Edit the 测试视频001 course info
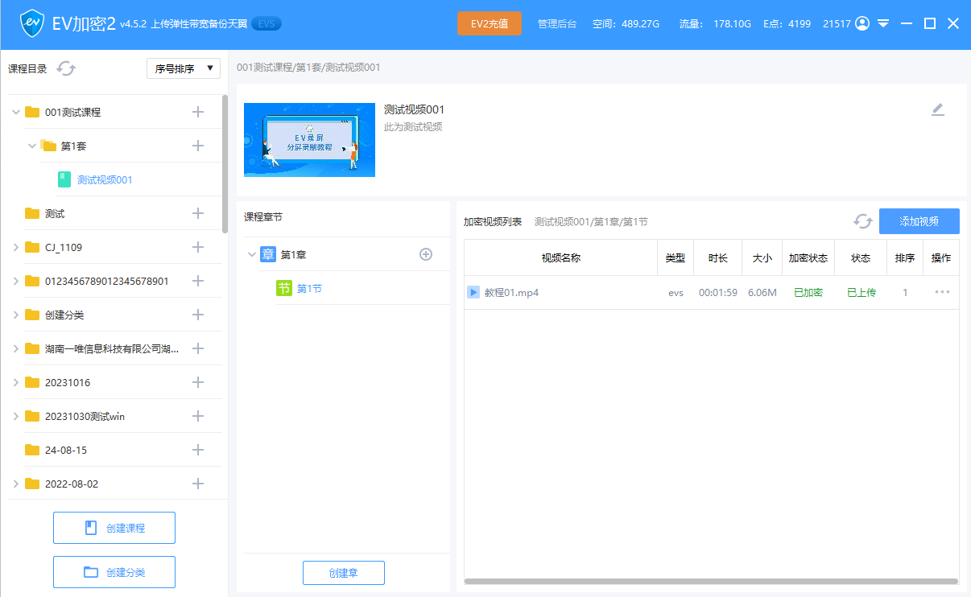This screenshot has width=971, height=597. tap(937, 110)
